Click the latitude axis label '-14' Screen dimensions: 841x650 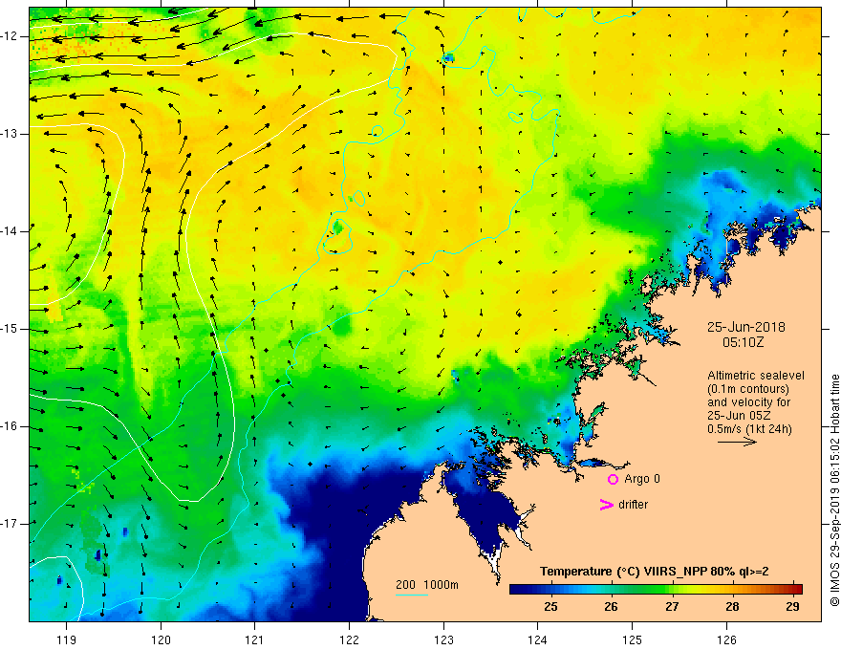tap(11, 231)
